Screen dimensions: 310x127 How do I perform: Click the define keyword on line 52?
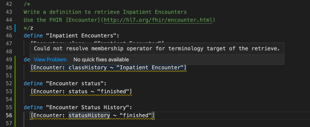point(33,83)
